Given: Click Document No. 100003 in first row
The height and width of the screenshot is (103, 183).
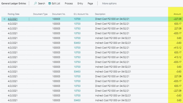Looking at the screenshot, I should coord(56,19).
